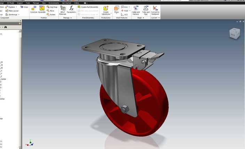Screen dimensions: 245x149
Task: Select the Rotate component tool
Action: click(51, 15)
